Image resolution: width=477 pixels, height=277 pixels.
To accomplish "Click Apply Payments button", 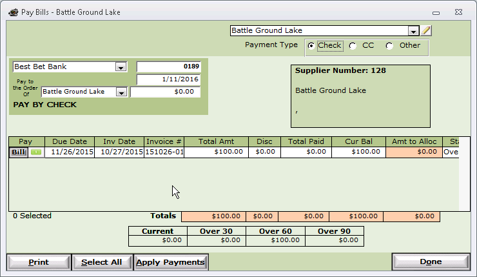I will pyautogui.click(x=171, y=262).
